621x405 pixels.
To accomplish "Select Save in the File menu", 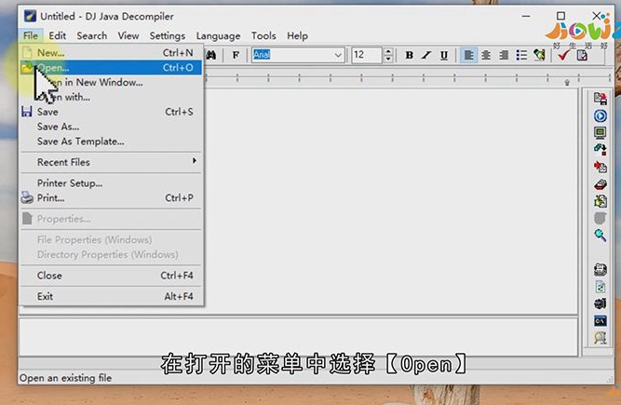I will tap(111, 112).
